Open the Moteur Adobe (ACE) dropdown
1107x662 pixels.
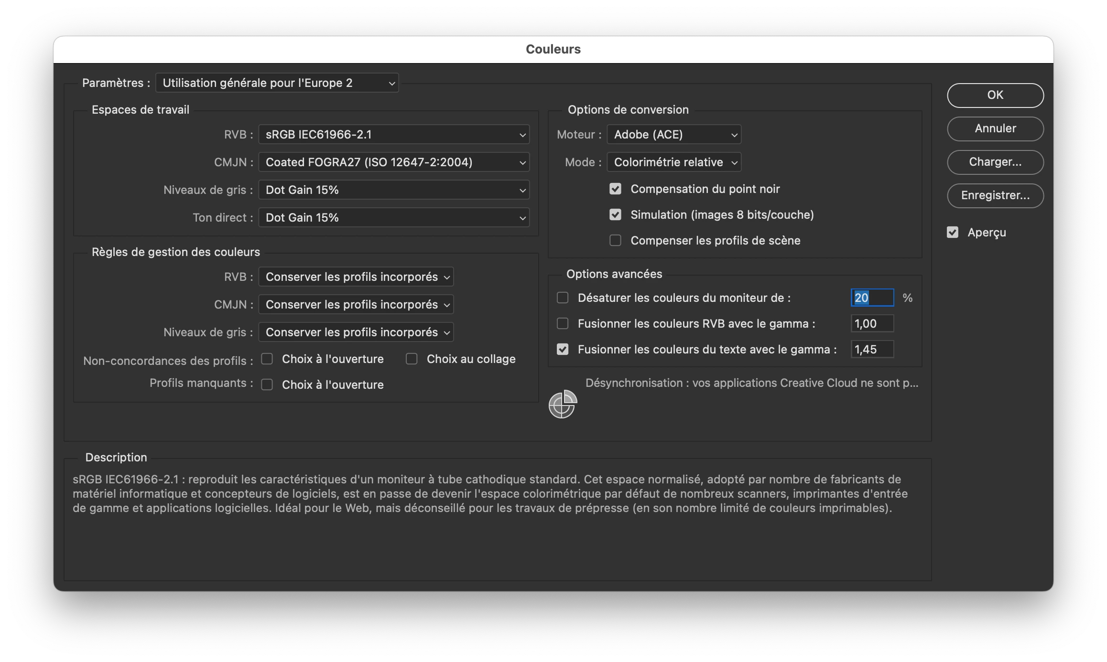(673, 135)
